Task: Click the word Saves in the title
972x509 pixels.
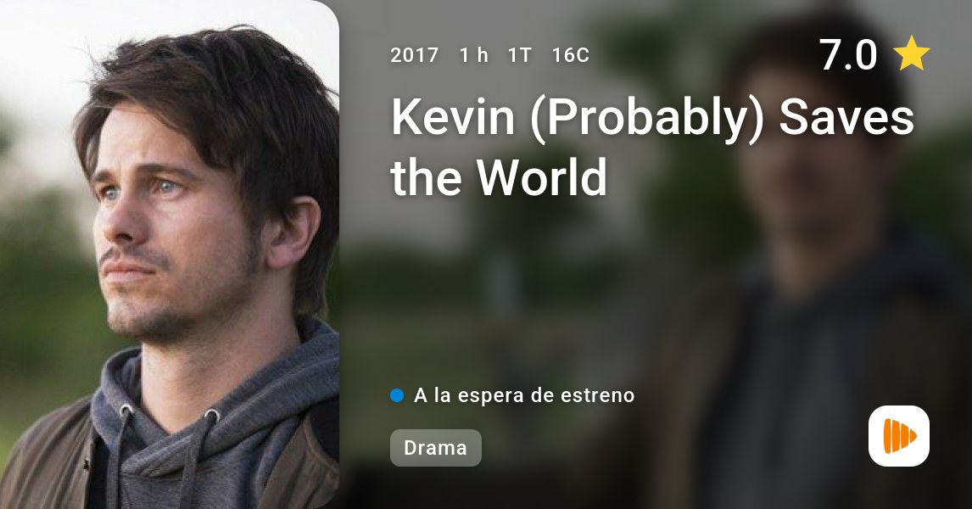Action: point(846,117)
